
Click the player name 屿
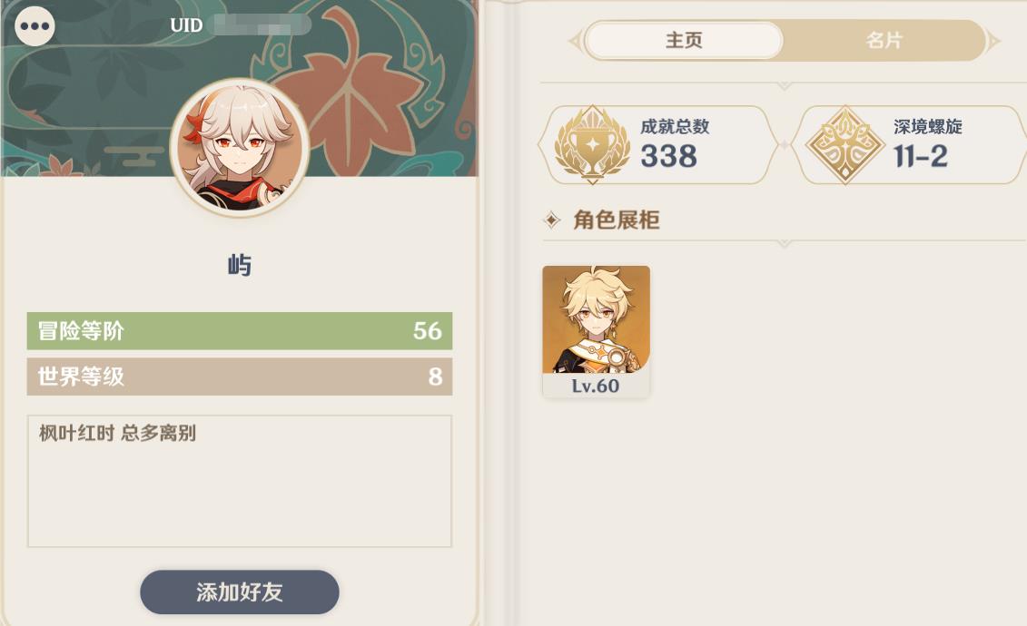[240, 266]
